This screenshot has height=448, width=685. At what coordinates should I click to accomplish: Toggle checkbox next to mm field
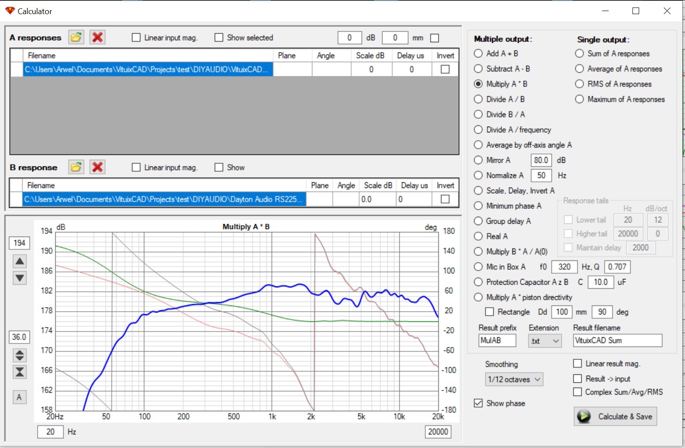[435, 38]
